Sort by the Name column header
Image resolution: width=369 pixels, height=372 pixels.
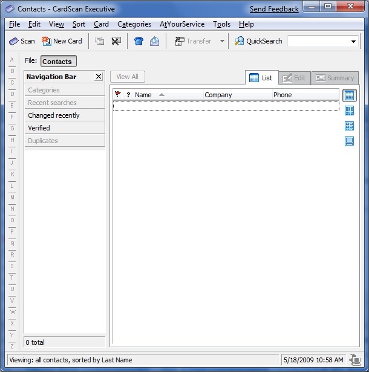click(168, 95)
